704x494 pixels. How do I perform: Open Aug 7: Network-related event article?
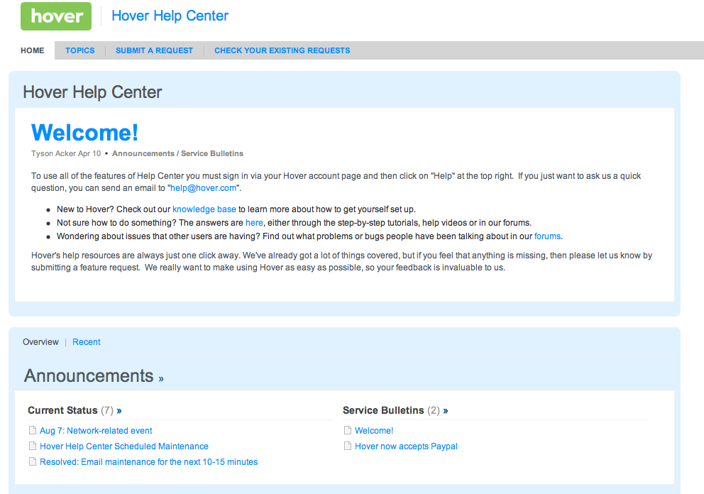(96, 431)
